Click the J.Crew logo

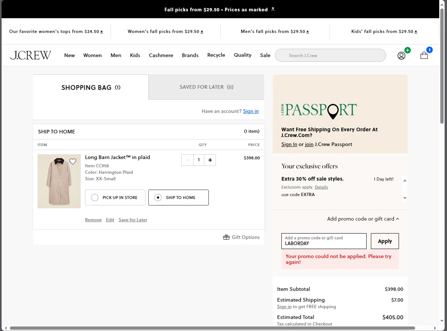pos(30,55)
